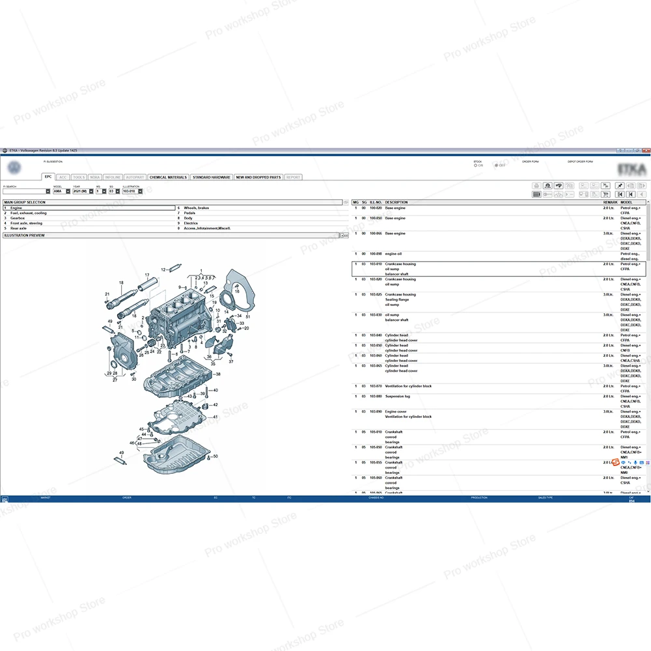Image resolution: width=651 pixels, height=651 pixels.
Task: Select main group Pedals
Action: 262,213
